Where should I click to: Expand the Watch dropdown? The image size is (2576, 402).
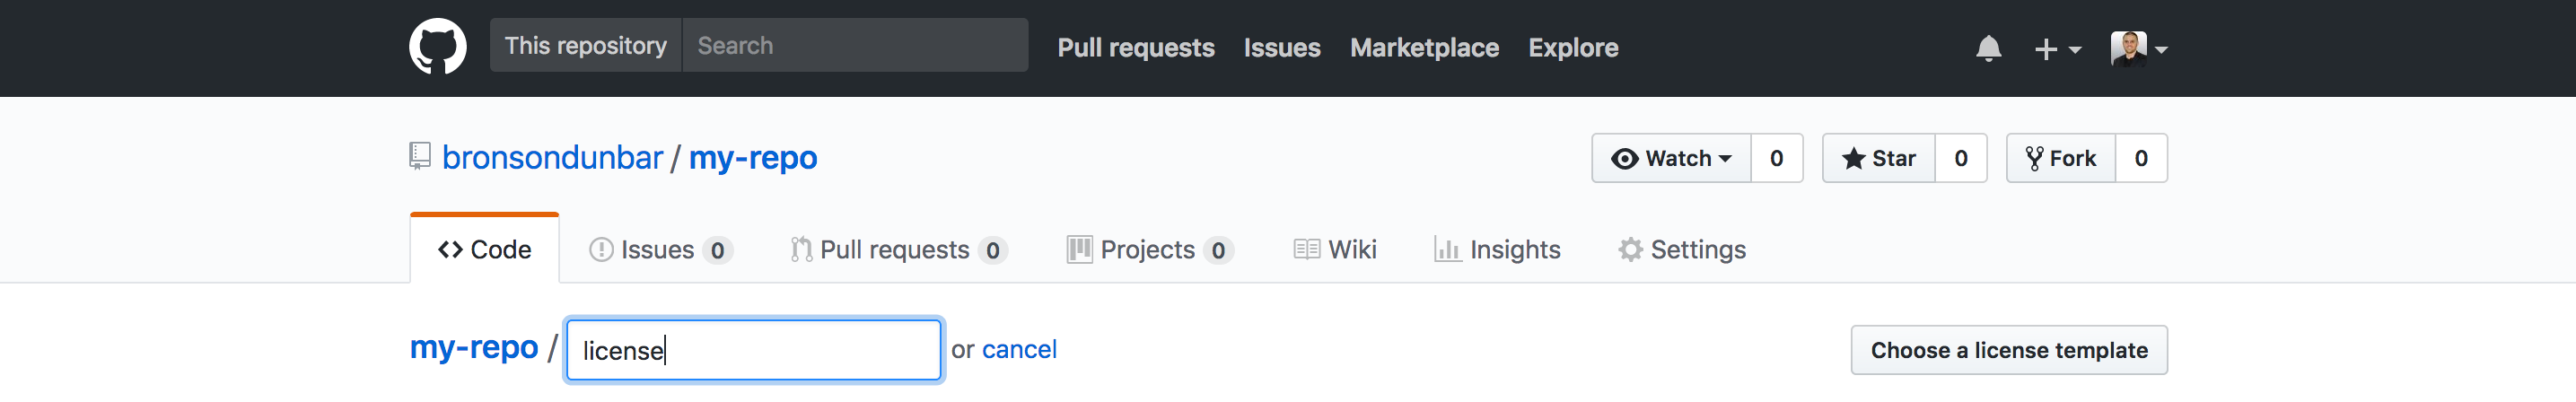(1672, 158)
